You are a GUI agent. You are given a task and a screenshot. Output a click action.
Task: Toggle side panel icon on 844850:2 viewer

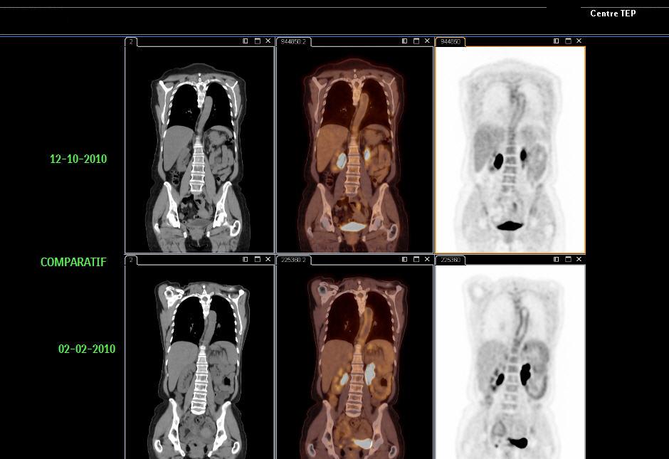coord(404,41)
